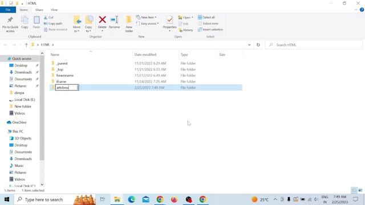Image resolution: width=365 pixels, height=205 pixels.
Task: Click the taskbar search box
Action: pos(55,199)
